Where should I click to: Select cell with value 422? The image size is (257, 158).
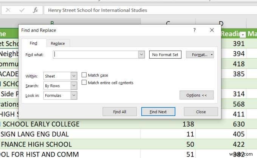(221, 144)
